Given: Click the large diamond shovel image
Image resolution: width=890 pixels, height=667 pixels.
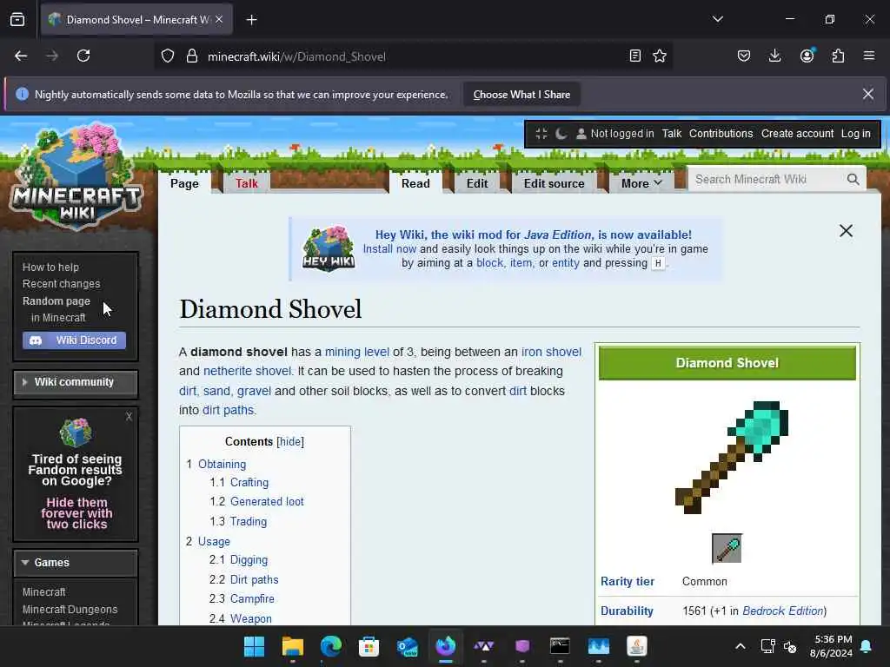Looking at the screenshot, I should (x=732, y=458).
